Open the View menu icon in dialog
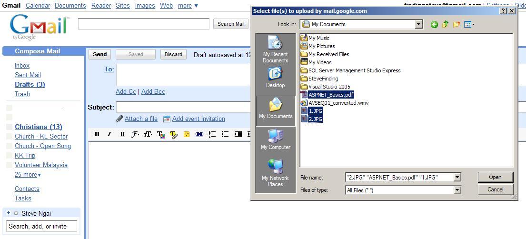This screenshot has width=526, height=239. point(469,24)
